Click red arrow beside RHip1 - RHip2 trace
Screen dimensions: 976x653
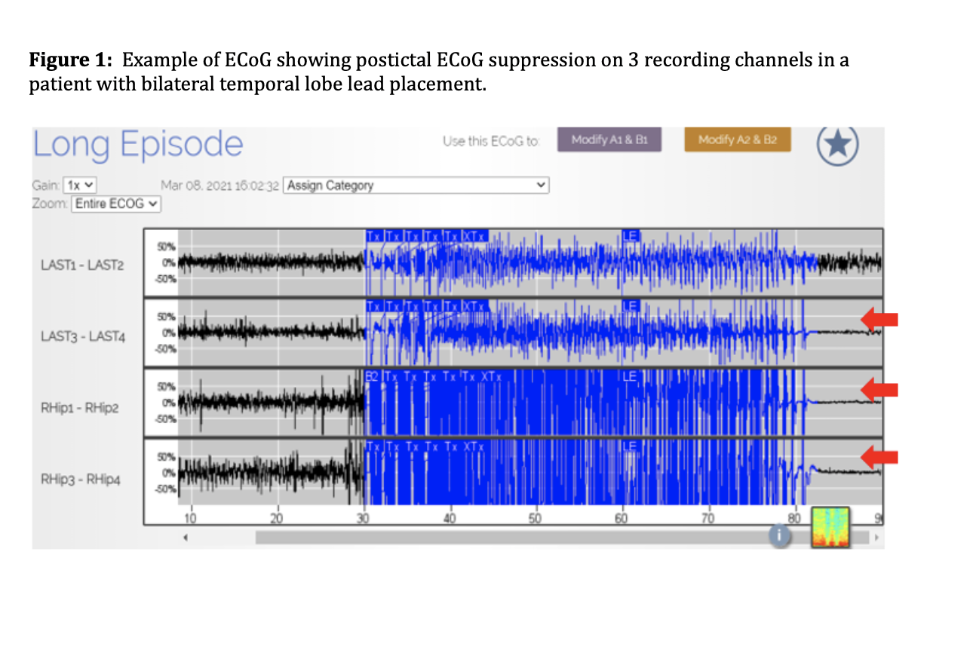pos(879,389)
